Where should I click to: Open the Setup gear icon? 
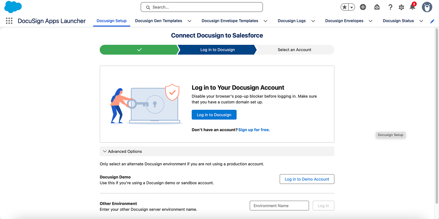click(x=401, y=7)
